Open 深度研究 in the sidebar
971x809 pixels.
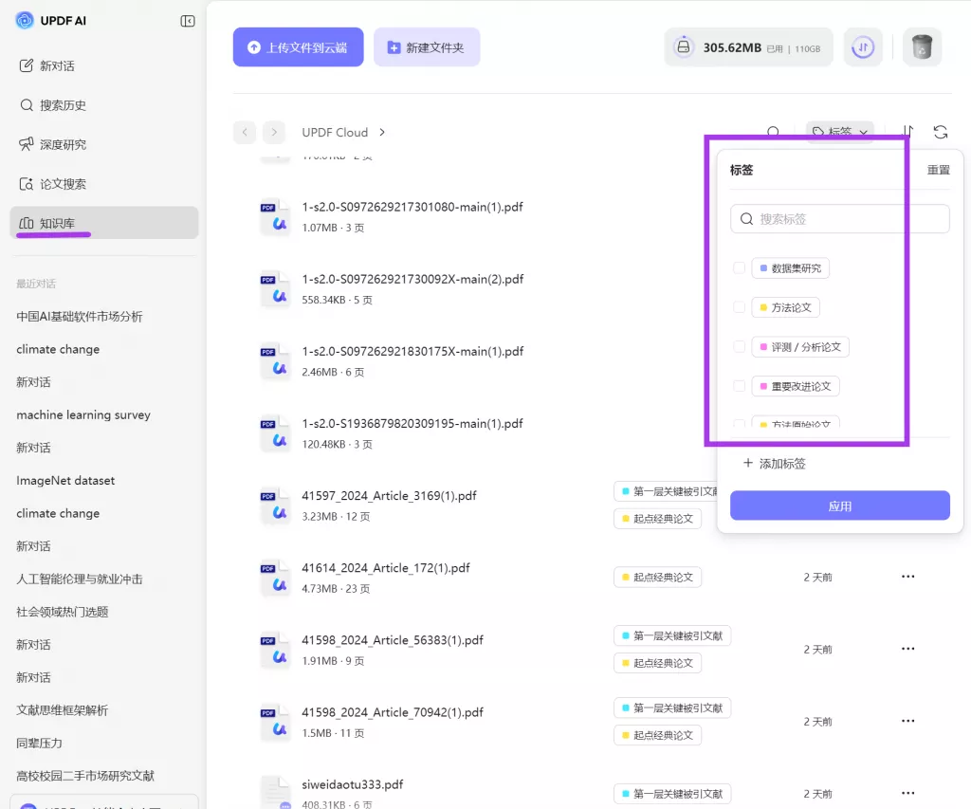click(63, 144)
